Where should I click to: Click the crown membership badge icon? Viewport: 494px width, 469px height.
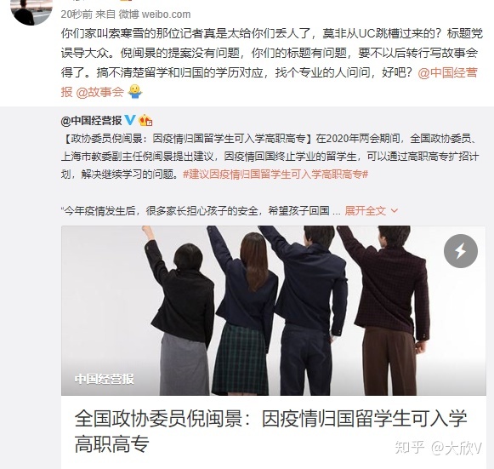[145, 120]
